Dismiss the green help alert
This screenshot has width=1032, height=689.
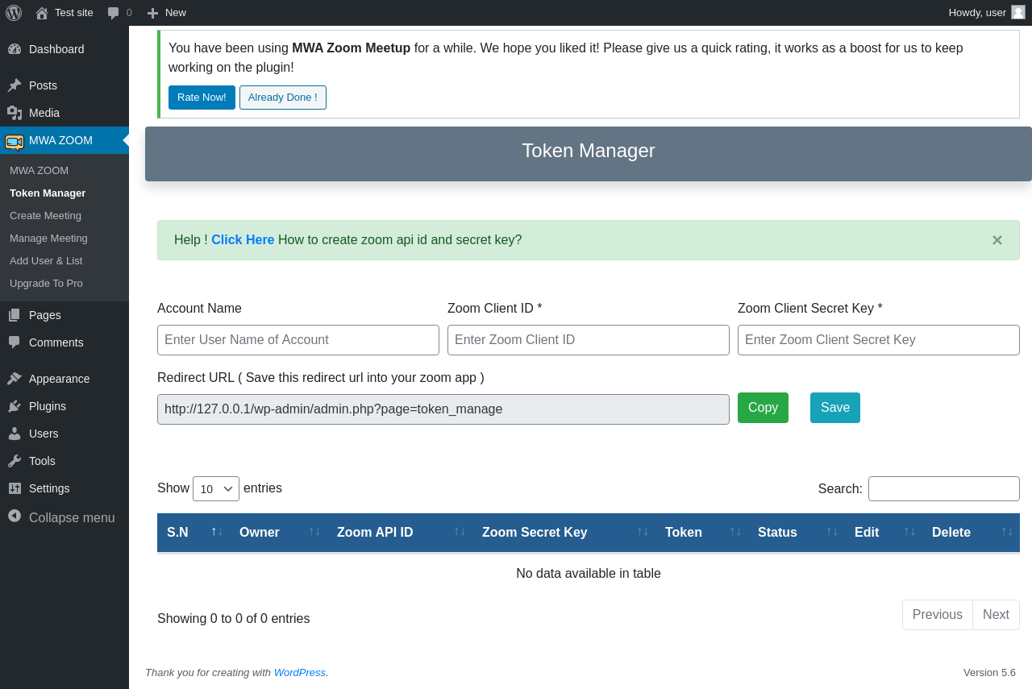[997, 240]
